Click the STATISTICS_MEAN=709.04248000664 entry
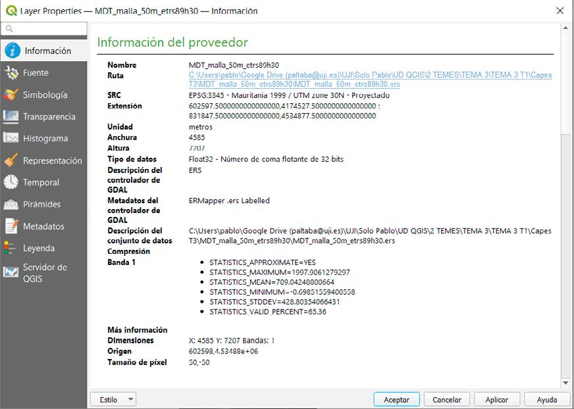Screen dimensions: 574x409 point(272,282)
